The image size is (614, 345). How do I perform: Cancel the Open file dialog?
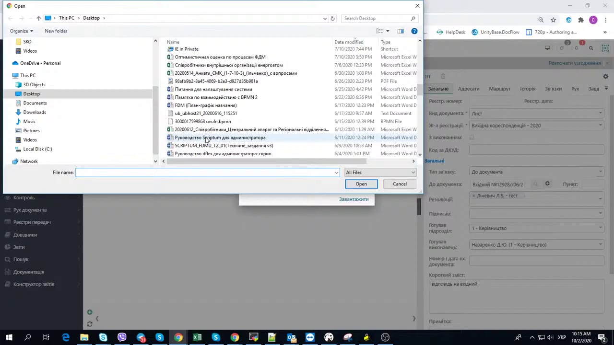point(400,184)
